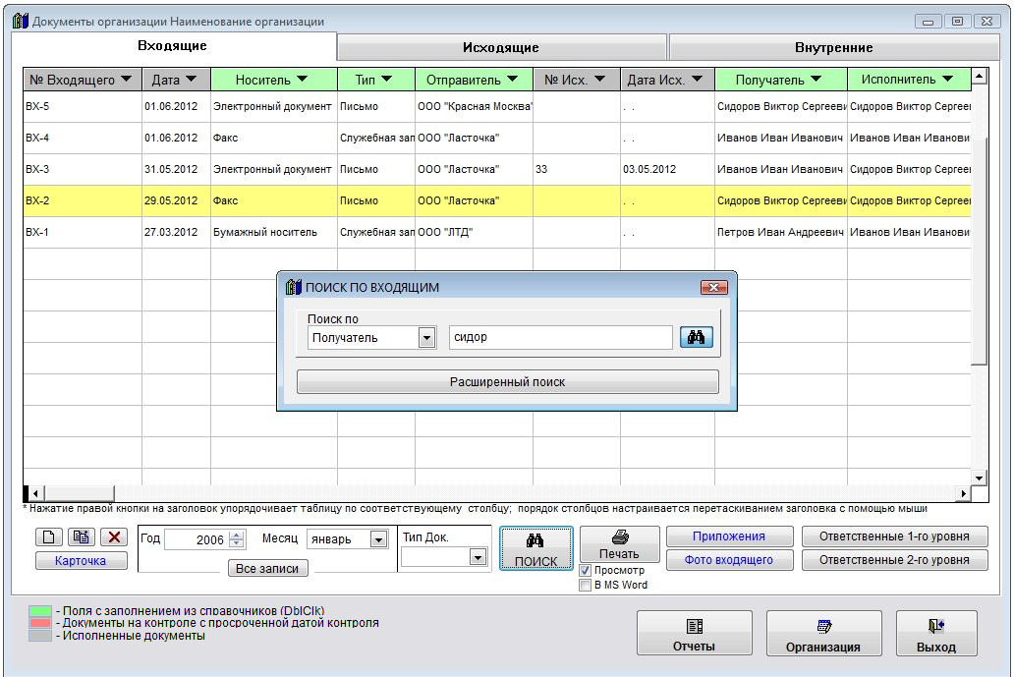Open the Поиск по field dropdown
Image resolution: width=1014 pixels, height=677 pixels.
[x=426, y=338]
